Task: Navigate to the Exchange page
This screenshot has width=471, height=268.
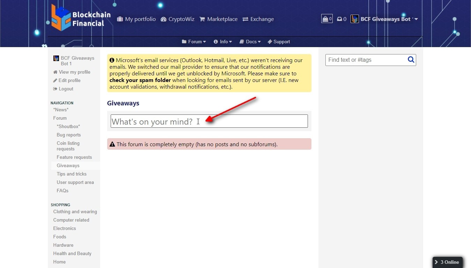Action: click(258, 19)
